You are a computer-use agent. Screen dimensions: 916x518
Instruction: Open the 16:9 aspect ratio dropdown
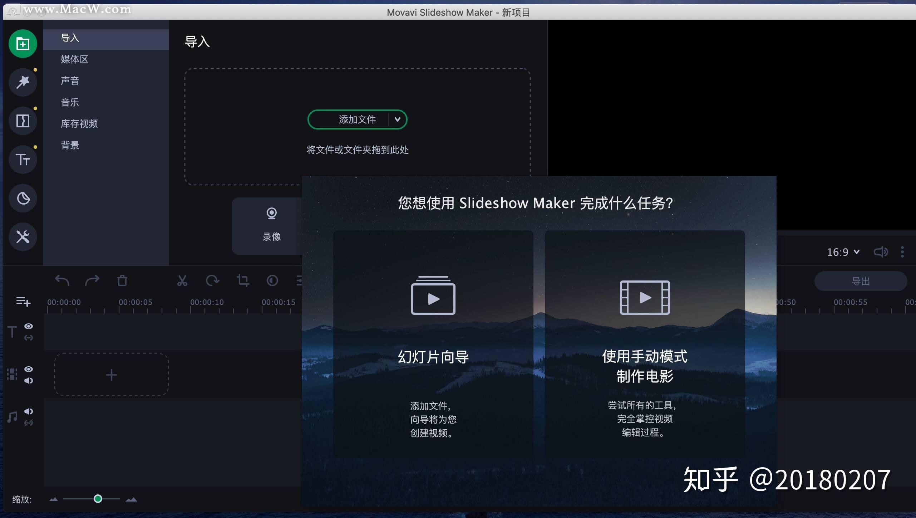pos(843,252)
